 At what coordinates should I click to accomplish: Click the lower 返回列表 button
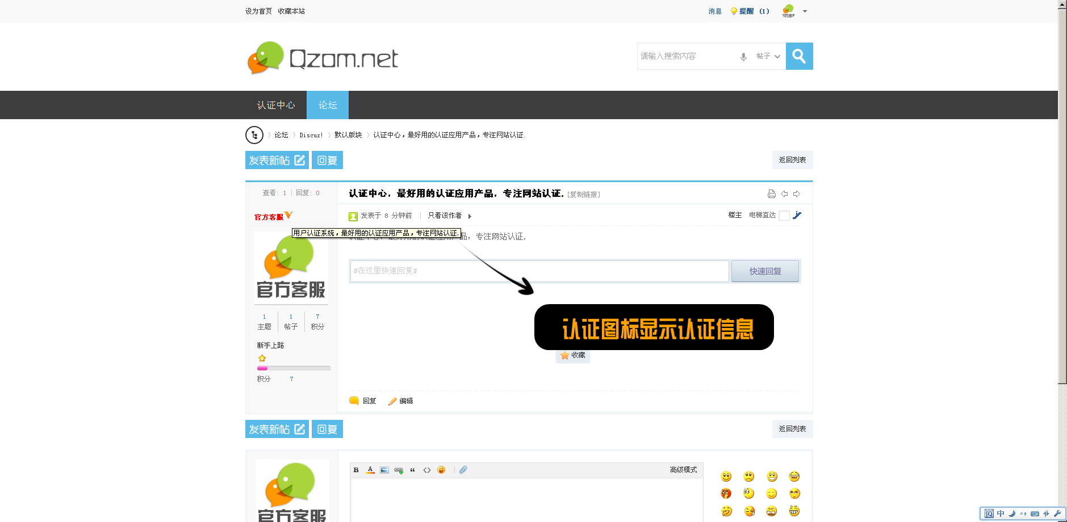pos(792,429)
